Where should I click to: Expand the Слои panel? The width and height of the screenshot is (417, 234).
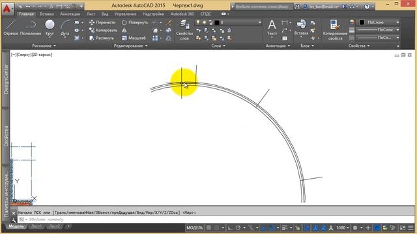click(x=218, y=45)
